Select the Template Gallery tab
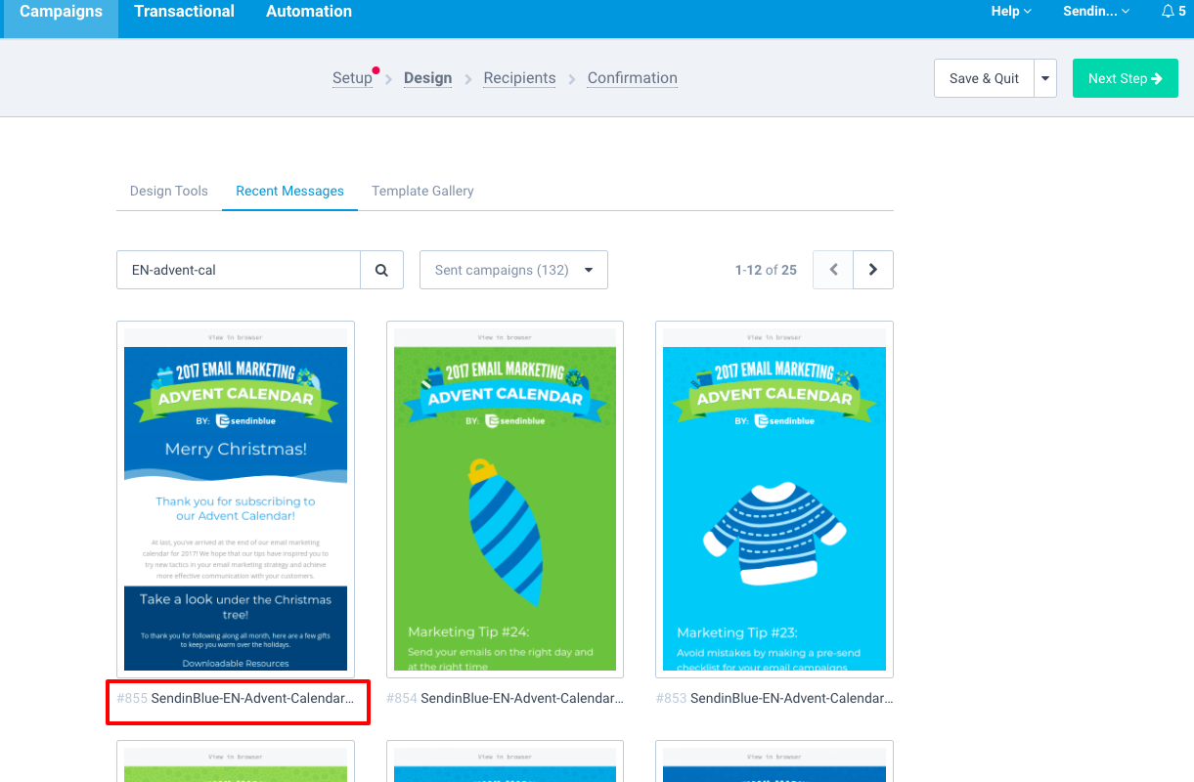Image resolution: width=1194 pixels, height=782 pixels. [x=422, y=191]
